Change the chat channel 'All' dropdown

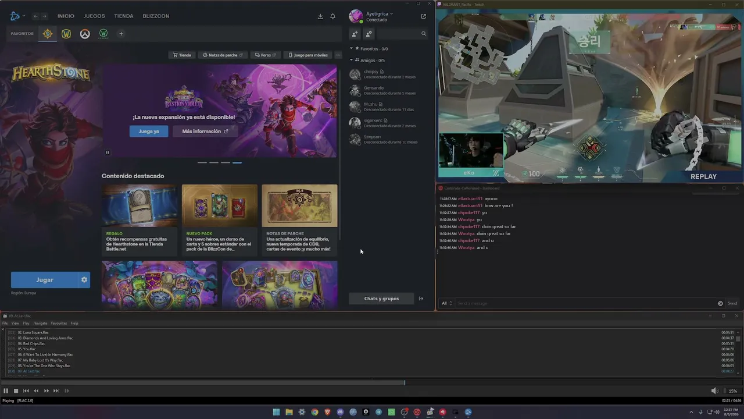(x=446, y=303)
